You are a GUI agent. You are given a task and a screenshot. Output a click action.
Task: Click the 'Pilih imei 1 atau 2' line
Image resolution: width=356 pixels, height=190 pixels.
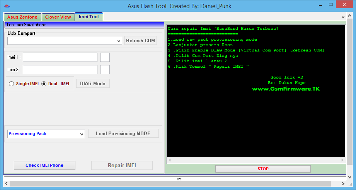click(197, 61)
